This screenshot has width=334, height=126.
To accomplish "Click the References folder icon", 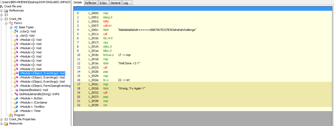I will [x=6, y=10].
